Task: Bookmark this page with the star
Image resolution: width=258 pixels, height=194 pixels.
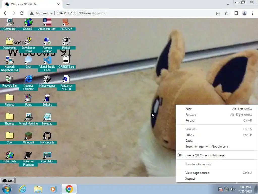Action: [226, 13]
